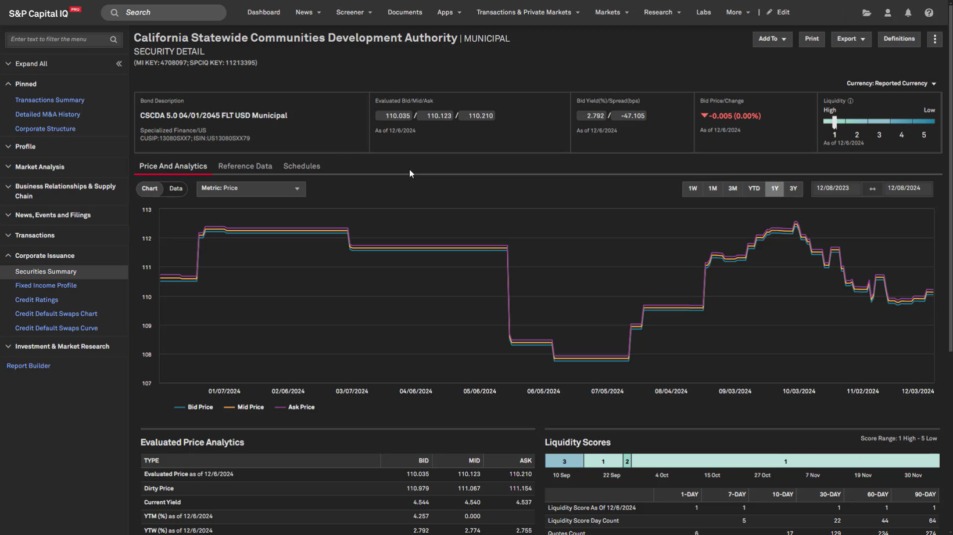Viewport: 953px width, 535px height.
Task: Open the Fixed Income Profile link
Action: [46, 285]
